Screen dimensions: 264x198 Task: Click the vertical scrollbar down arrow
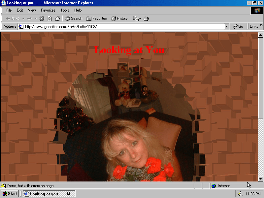pos(260,179)
